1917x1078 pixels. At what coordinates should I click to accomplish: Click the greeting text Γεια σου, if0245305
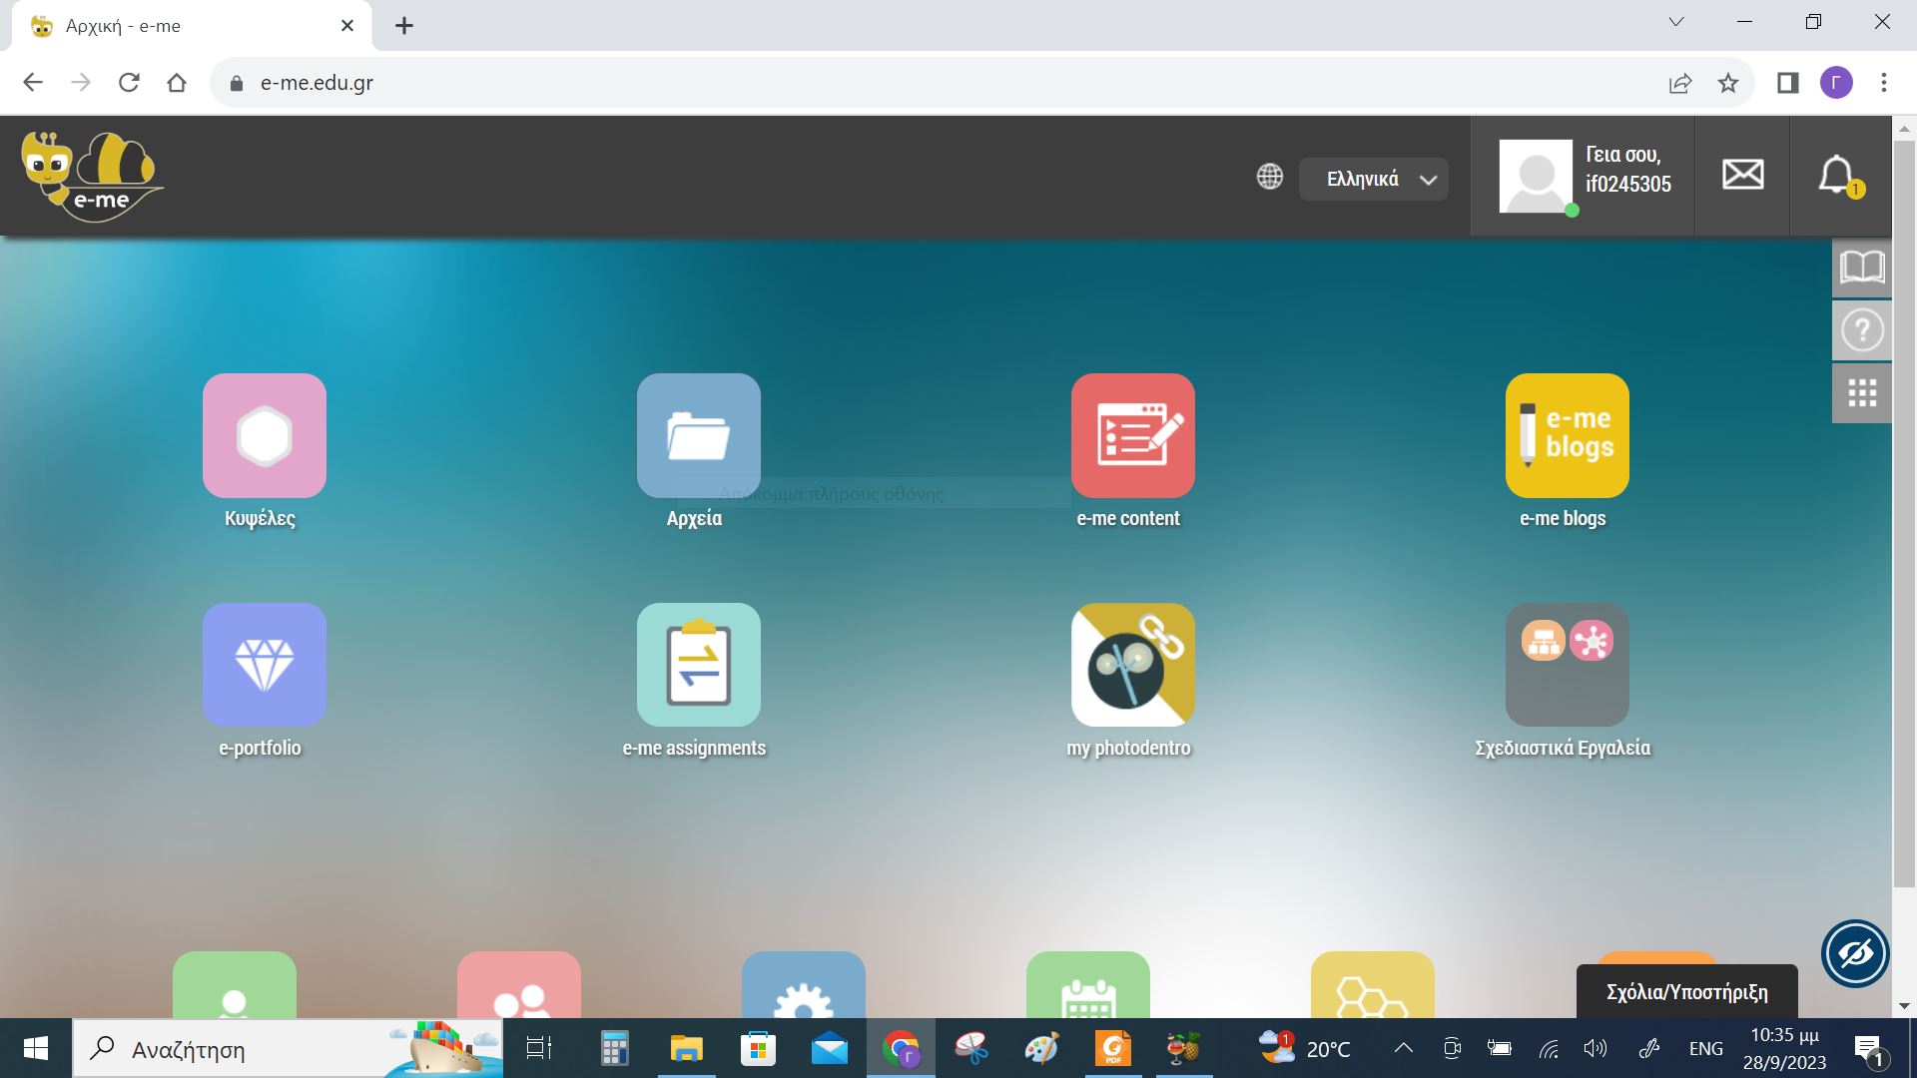(1627, 170)
